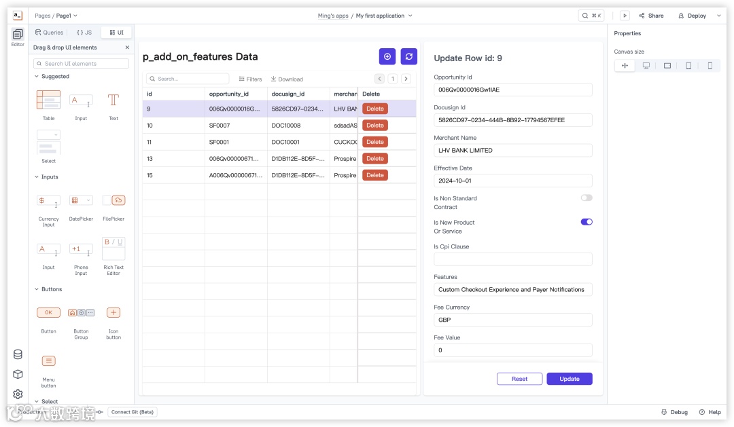The height and width of the screenshot is (427, 734).
Task: Select the Rich Text Editor widget icon
Action: pyautogui.click(x=113, y=248)
